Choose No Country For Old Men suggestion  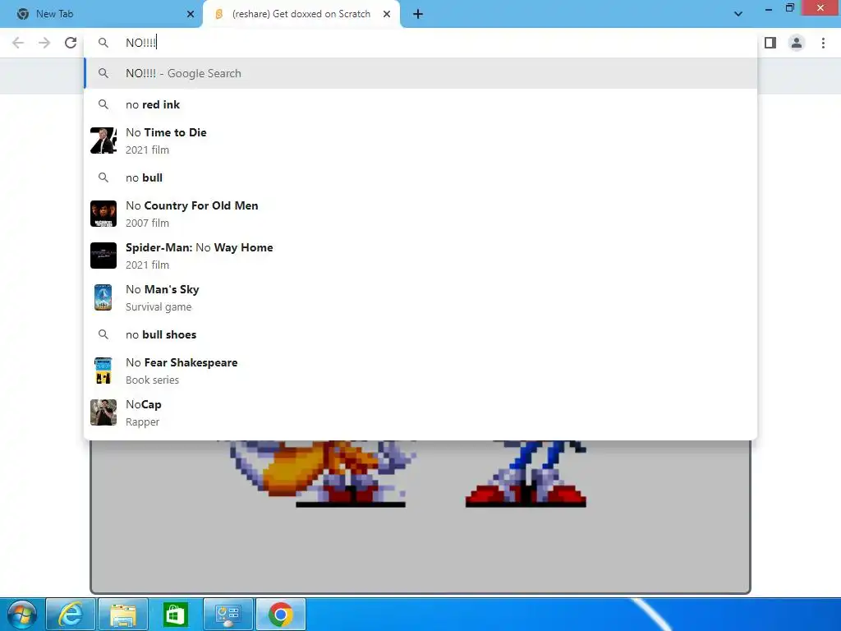click(x=420, y=214)
